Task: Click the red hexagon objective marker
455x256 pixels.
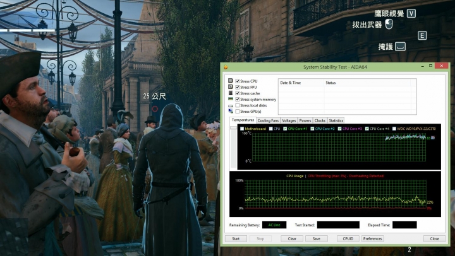Action: point(155,109)
